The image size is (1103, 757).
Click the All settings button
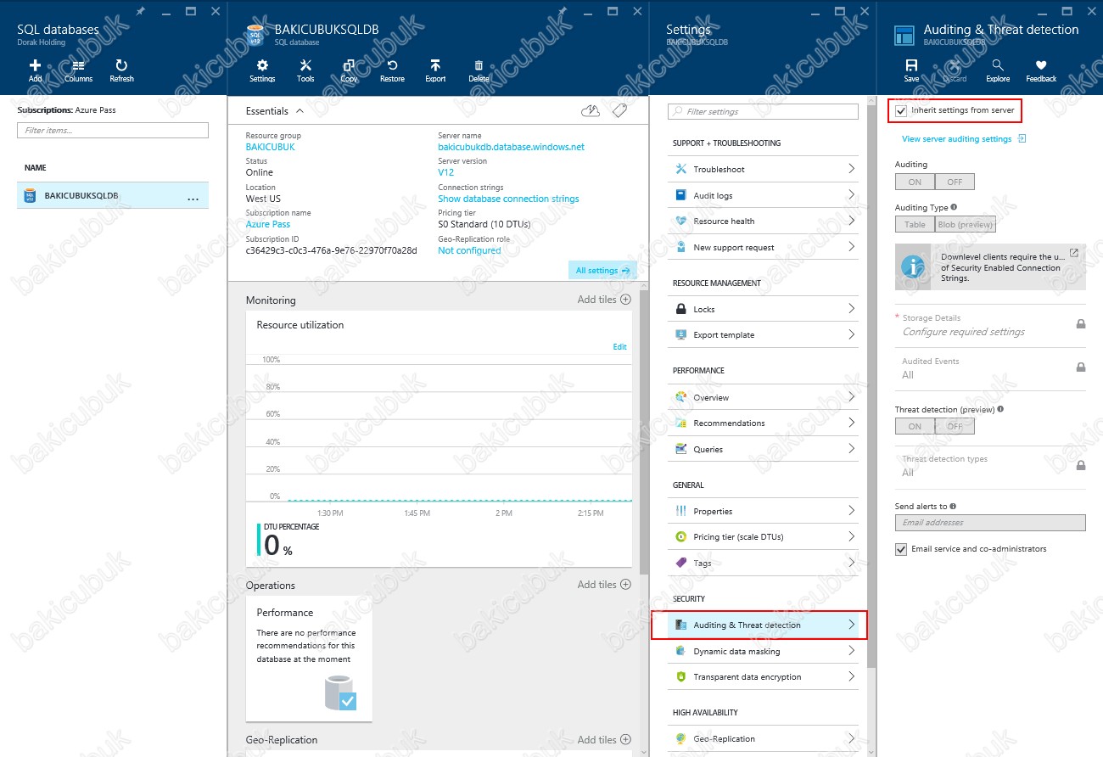(x=602, y=270)
